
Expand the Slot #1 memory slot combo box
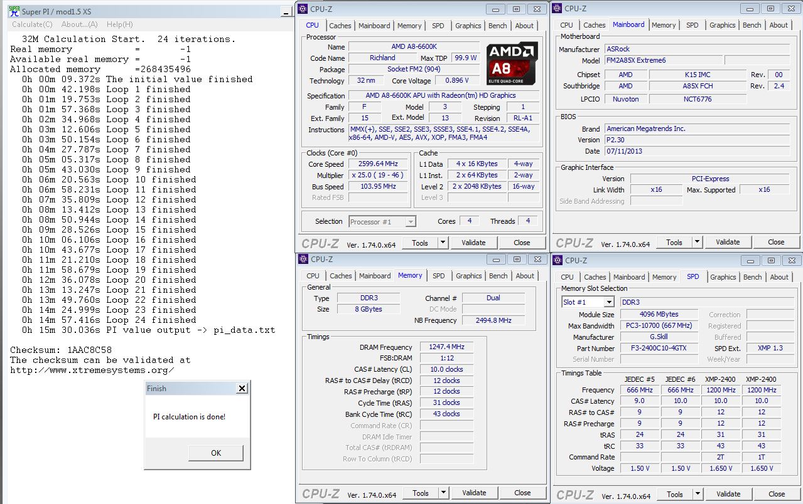[x=608, y=302]
